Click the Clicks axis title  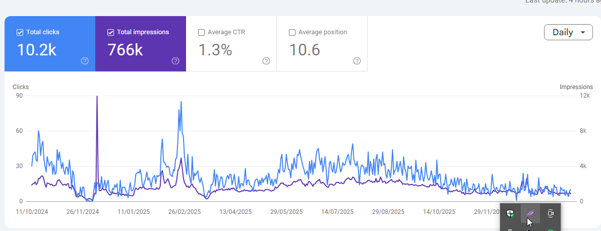(21, 87)
